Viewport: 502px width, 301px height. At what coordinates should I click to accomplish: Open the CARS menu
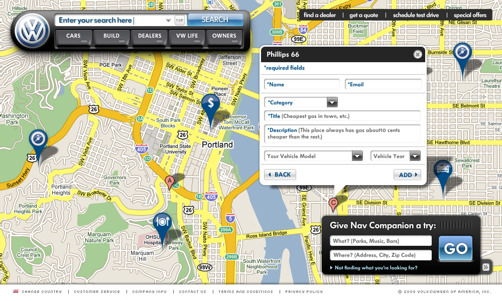[x=74, y=38]
